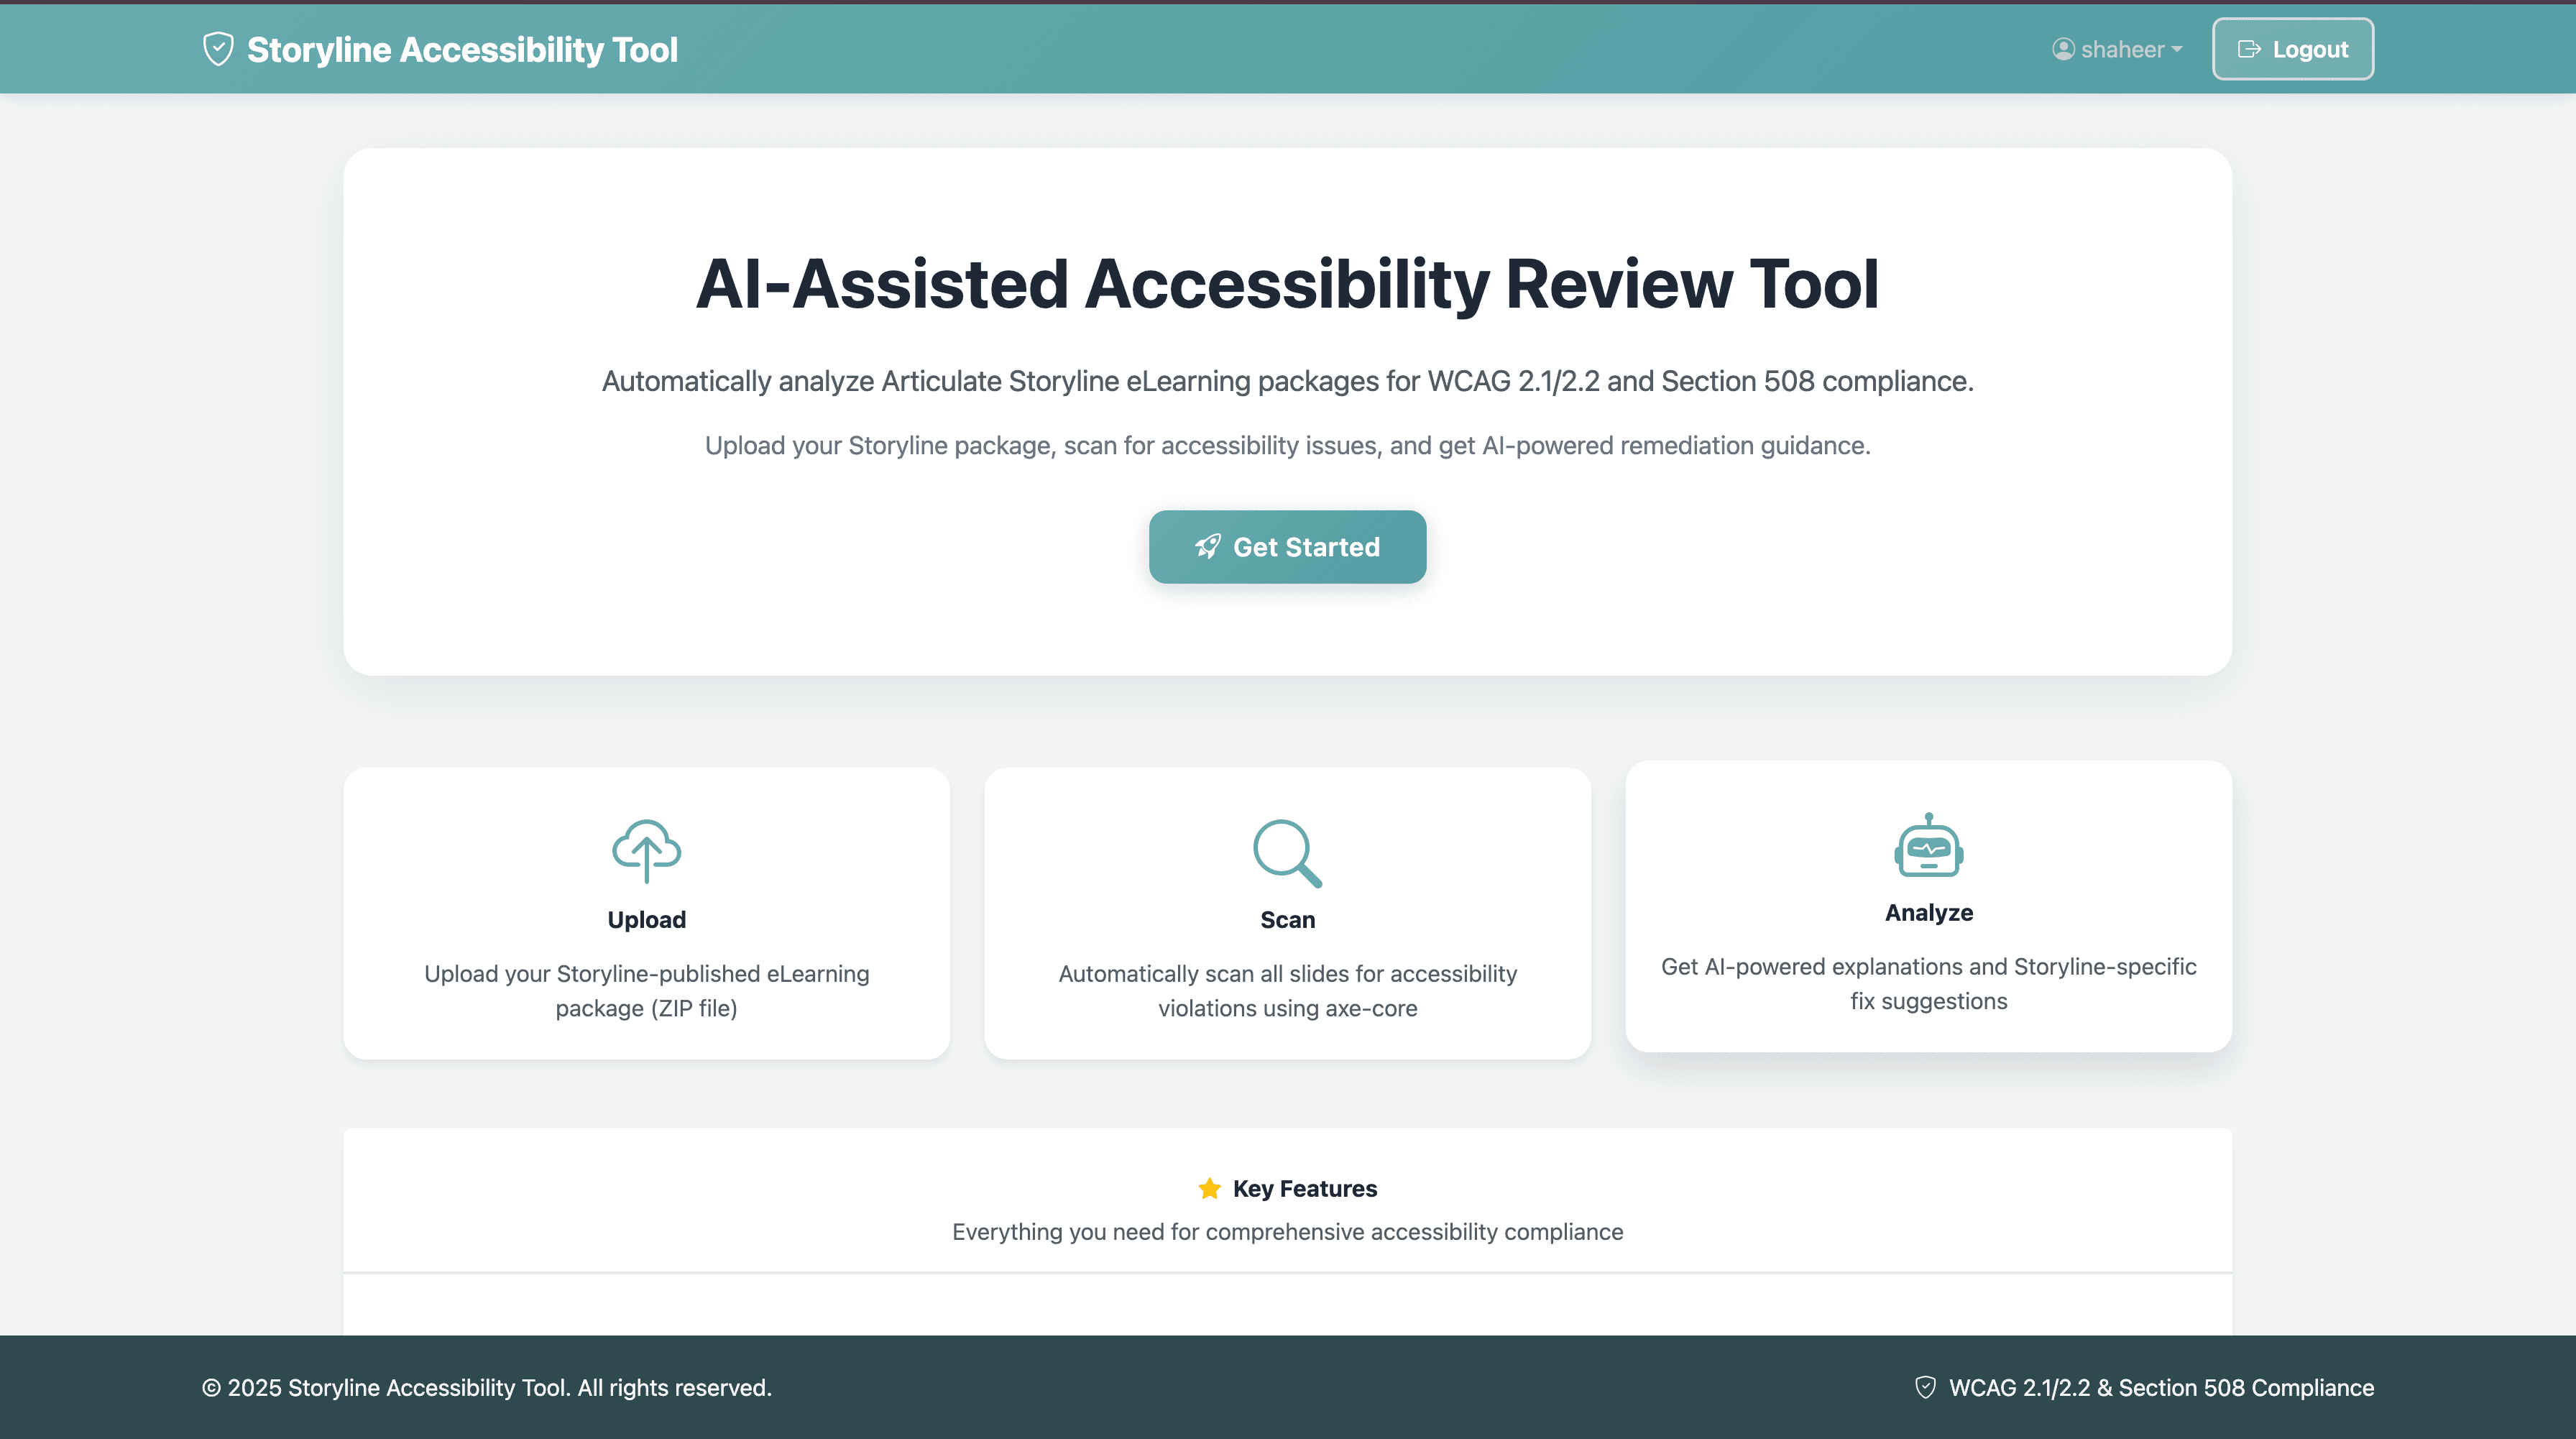Click the robot Analyze icon
This screenshot has width=2576, height=1439.
click(1928, 846)
